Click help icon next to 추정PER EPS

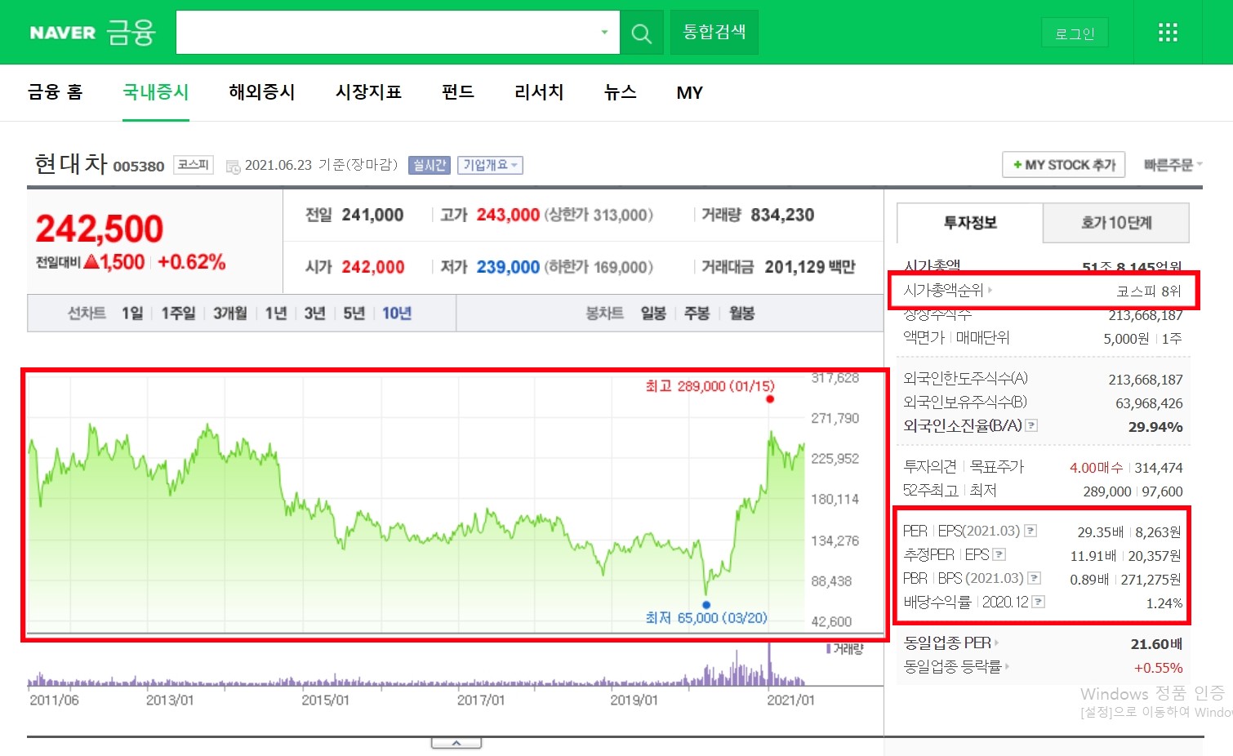(x=999, y=555)
